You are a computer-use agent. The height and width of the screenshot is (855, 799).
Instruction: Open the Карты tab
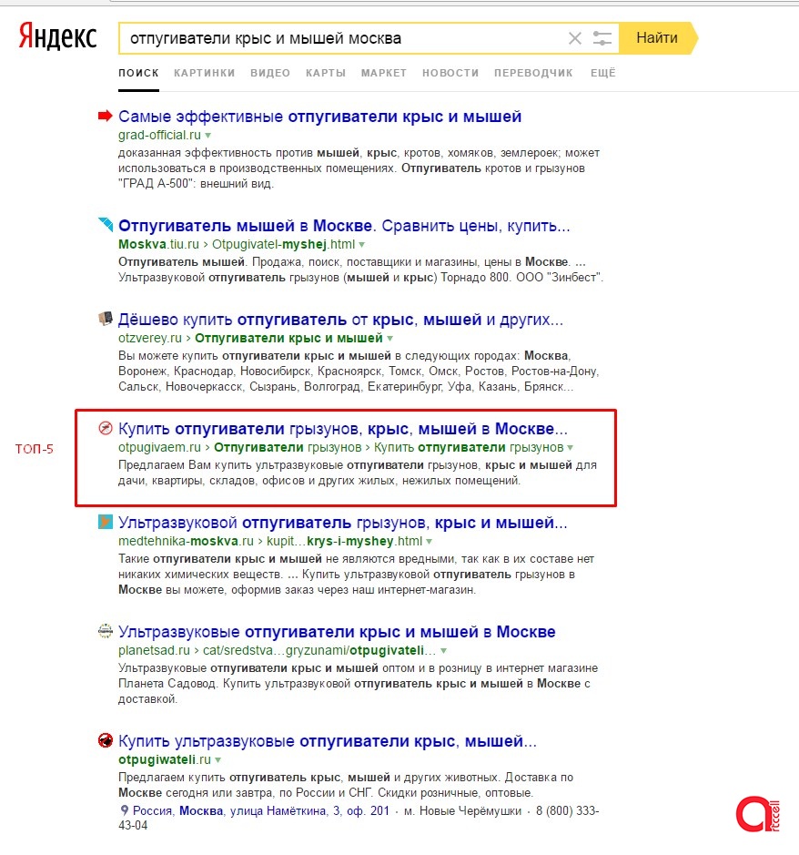[x=326, y=73]
